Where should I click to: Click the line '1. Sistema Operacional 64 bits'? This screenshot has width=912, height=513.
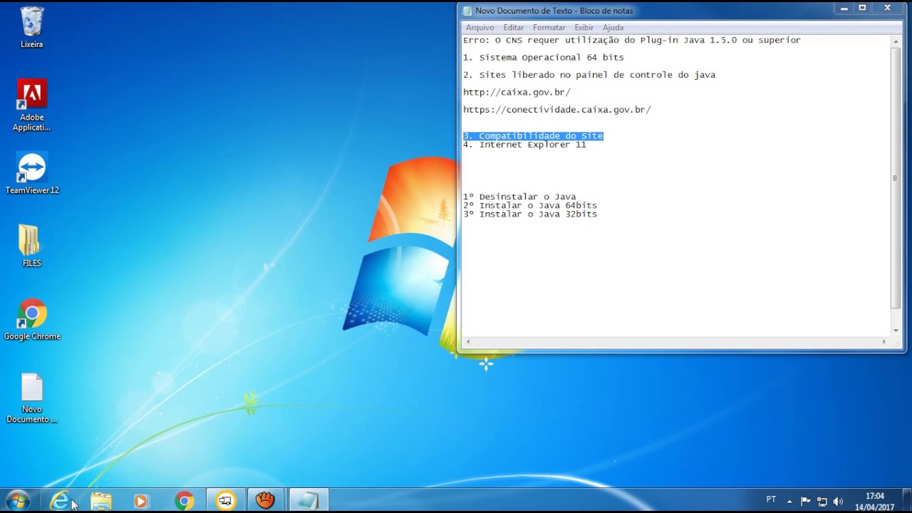click(544, 58)
